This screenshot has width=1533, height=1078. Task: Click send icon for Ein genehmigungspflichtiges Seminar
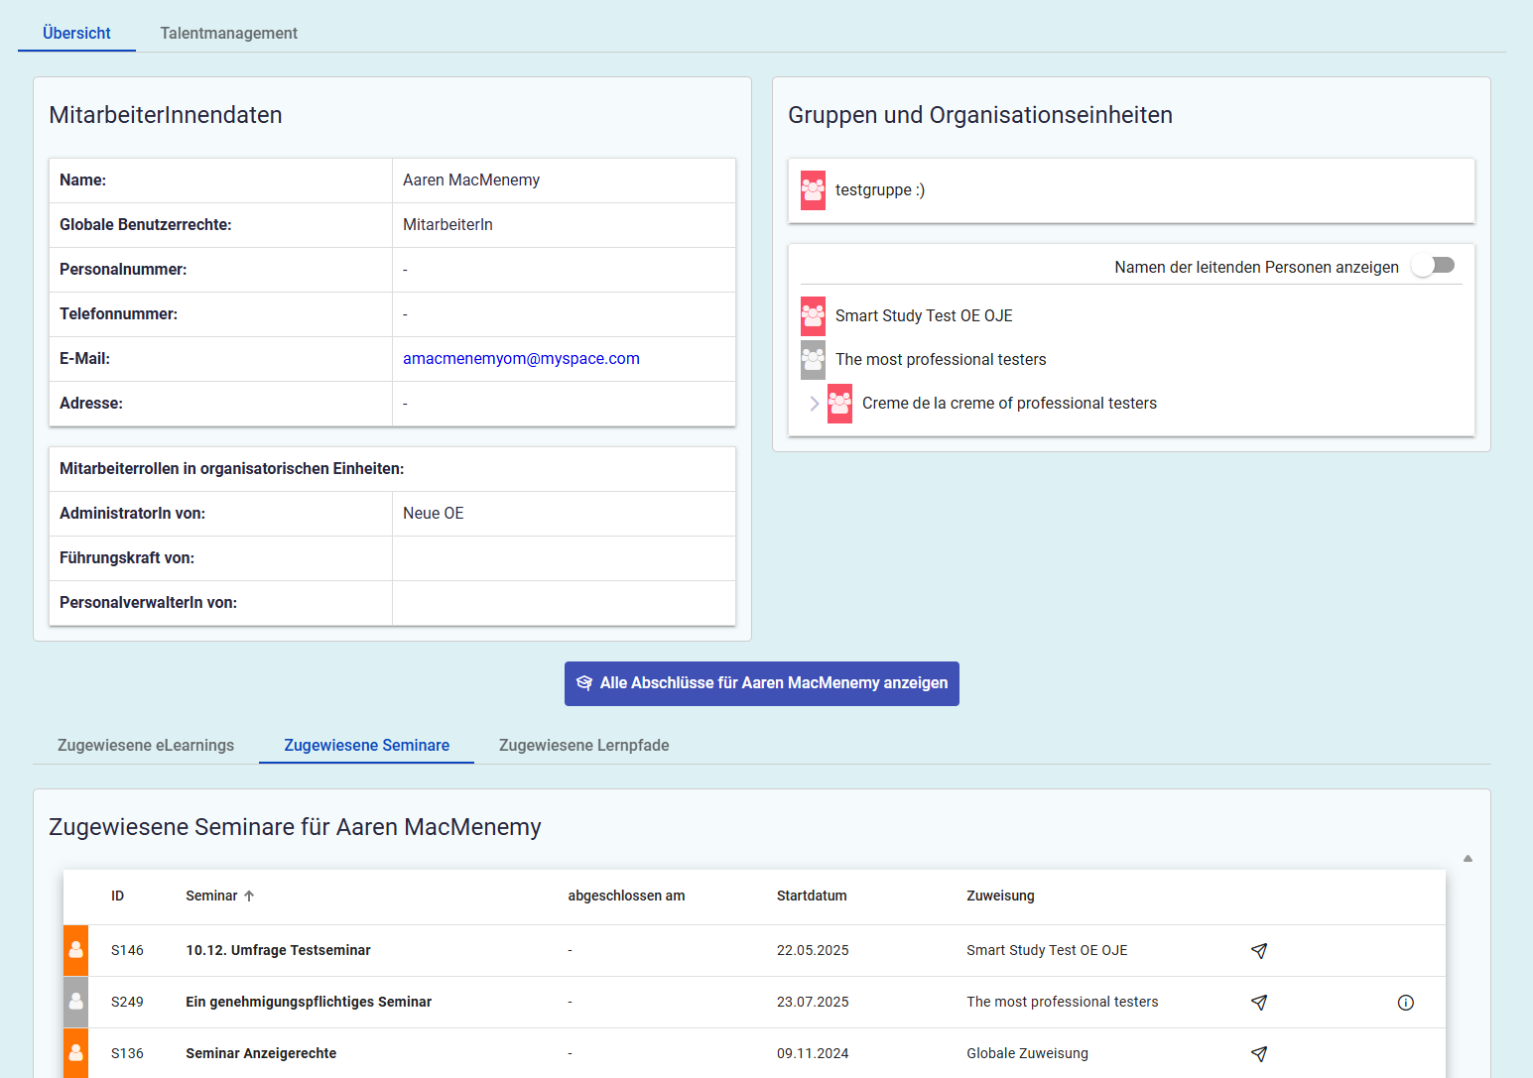pyautogui.click(x=1259, y=1003)
